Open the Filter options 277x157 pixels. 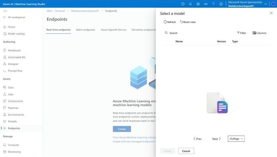[241, 33]
